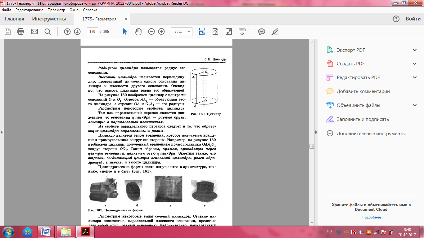The image size is (424, 238).
Task: Open the Find text magnifier tool
Action: pos(47,32)
